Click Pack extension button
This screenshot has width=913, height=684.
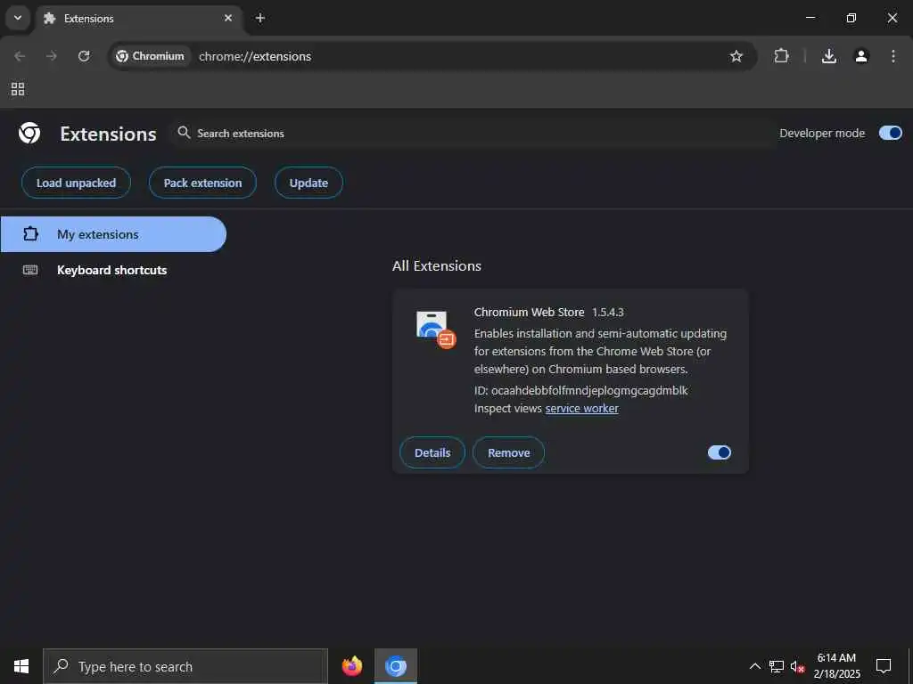click(202, 183)
